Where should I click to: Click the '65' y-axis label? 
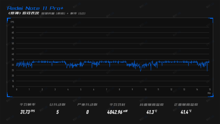pos(13,27)
